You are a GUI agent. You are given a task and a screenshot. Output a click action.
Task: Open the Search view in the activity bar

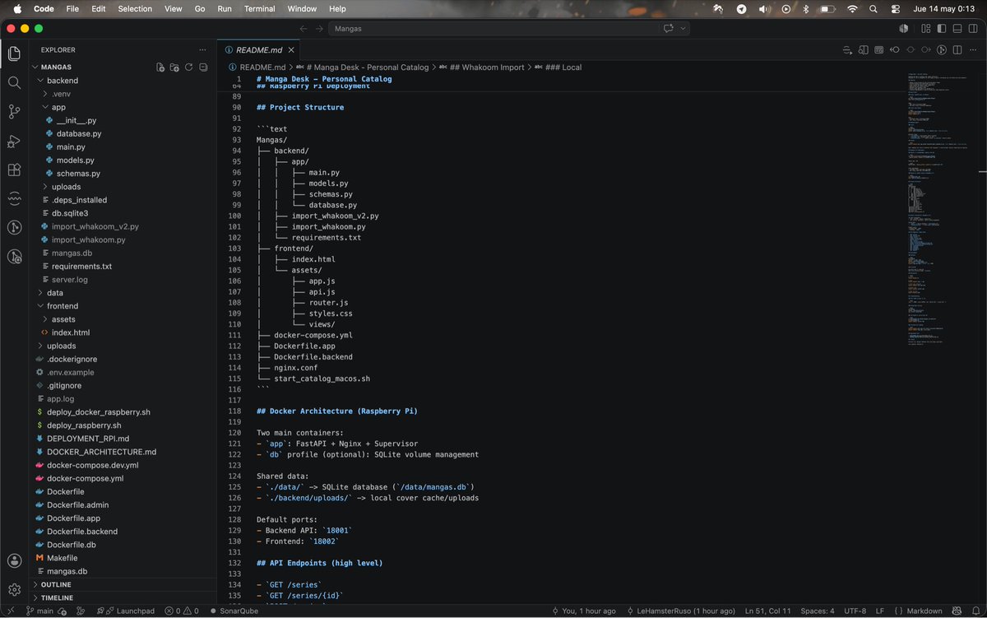pyautogui.click(x=14, y=82)
